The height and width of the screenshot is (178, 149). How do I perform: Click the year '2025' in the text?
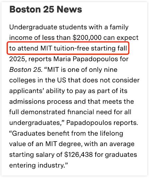click(x=17, y=59)
